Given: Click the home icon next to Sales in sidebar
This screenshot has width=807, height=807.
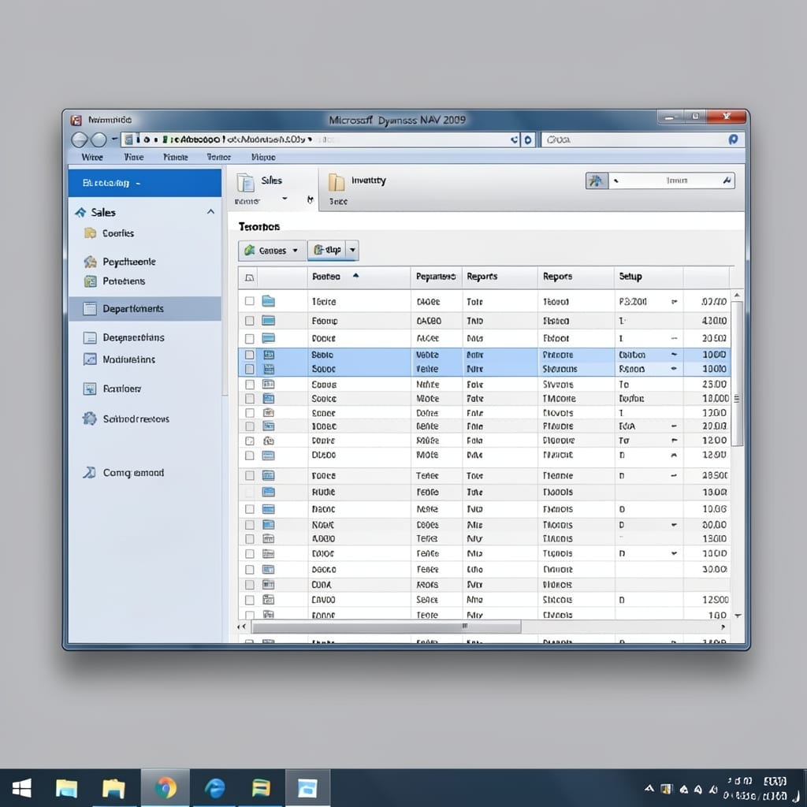Looking at the screenshot, I should click(x=81, y=212).
